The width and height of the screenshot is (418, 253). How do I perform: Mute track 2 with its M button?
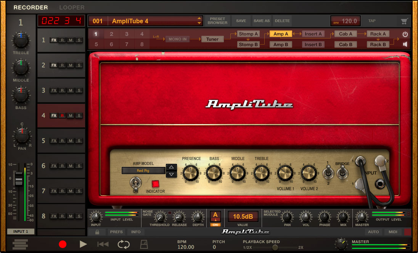tap(71, 65)
